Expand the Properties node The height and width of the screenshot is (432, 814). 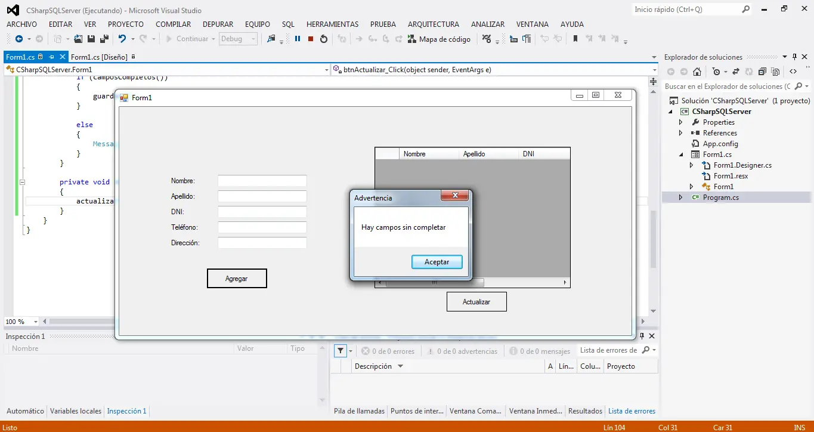pyautogui.click(x=680, y=122)
